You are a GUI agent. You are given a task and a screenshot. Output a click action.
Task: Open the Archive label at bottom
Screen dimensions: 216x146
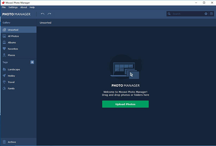[x=12, y=142]
